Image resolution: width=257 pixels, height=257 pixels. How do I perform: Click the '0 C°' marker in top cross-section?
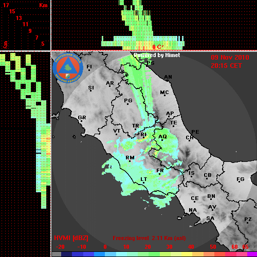pyautogui.click(x=158, y=47)
